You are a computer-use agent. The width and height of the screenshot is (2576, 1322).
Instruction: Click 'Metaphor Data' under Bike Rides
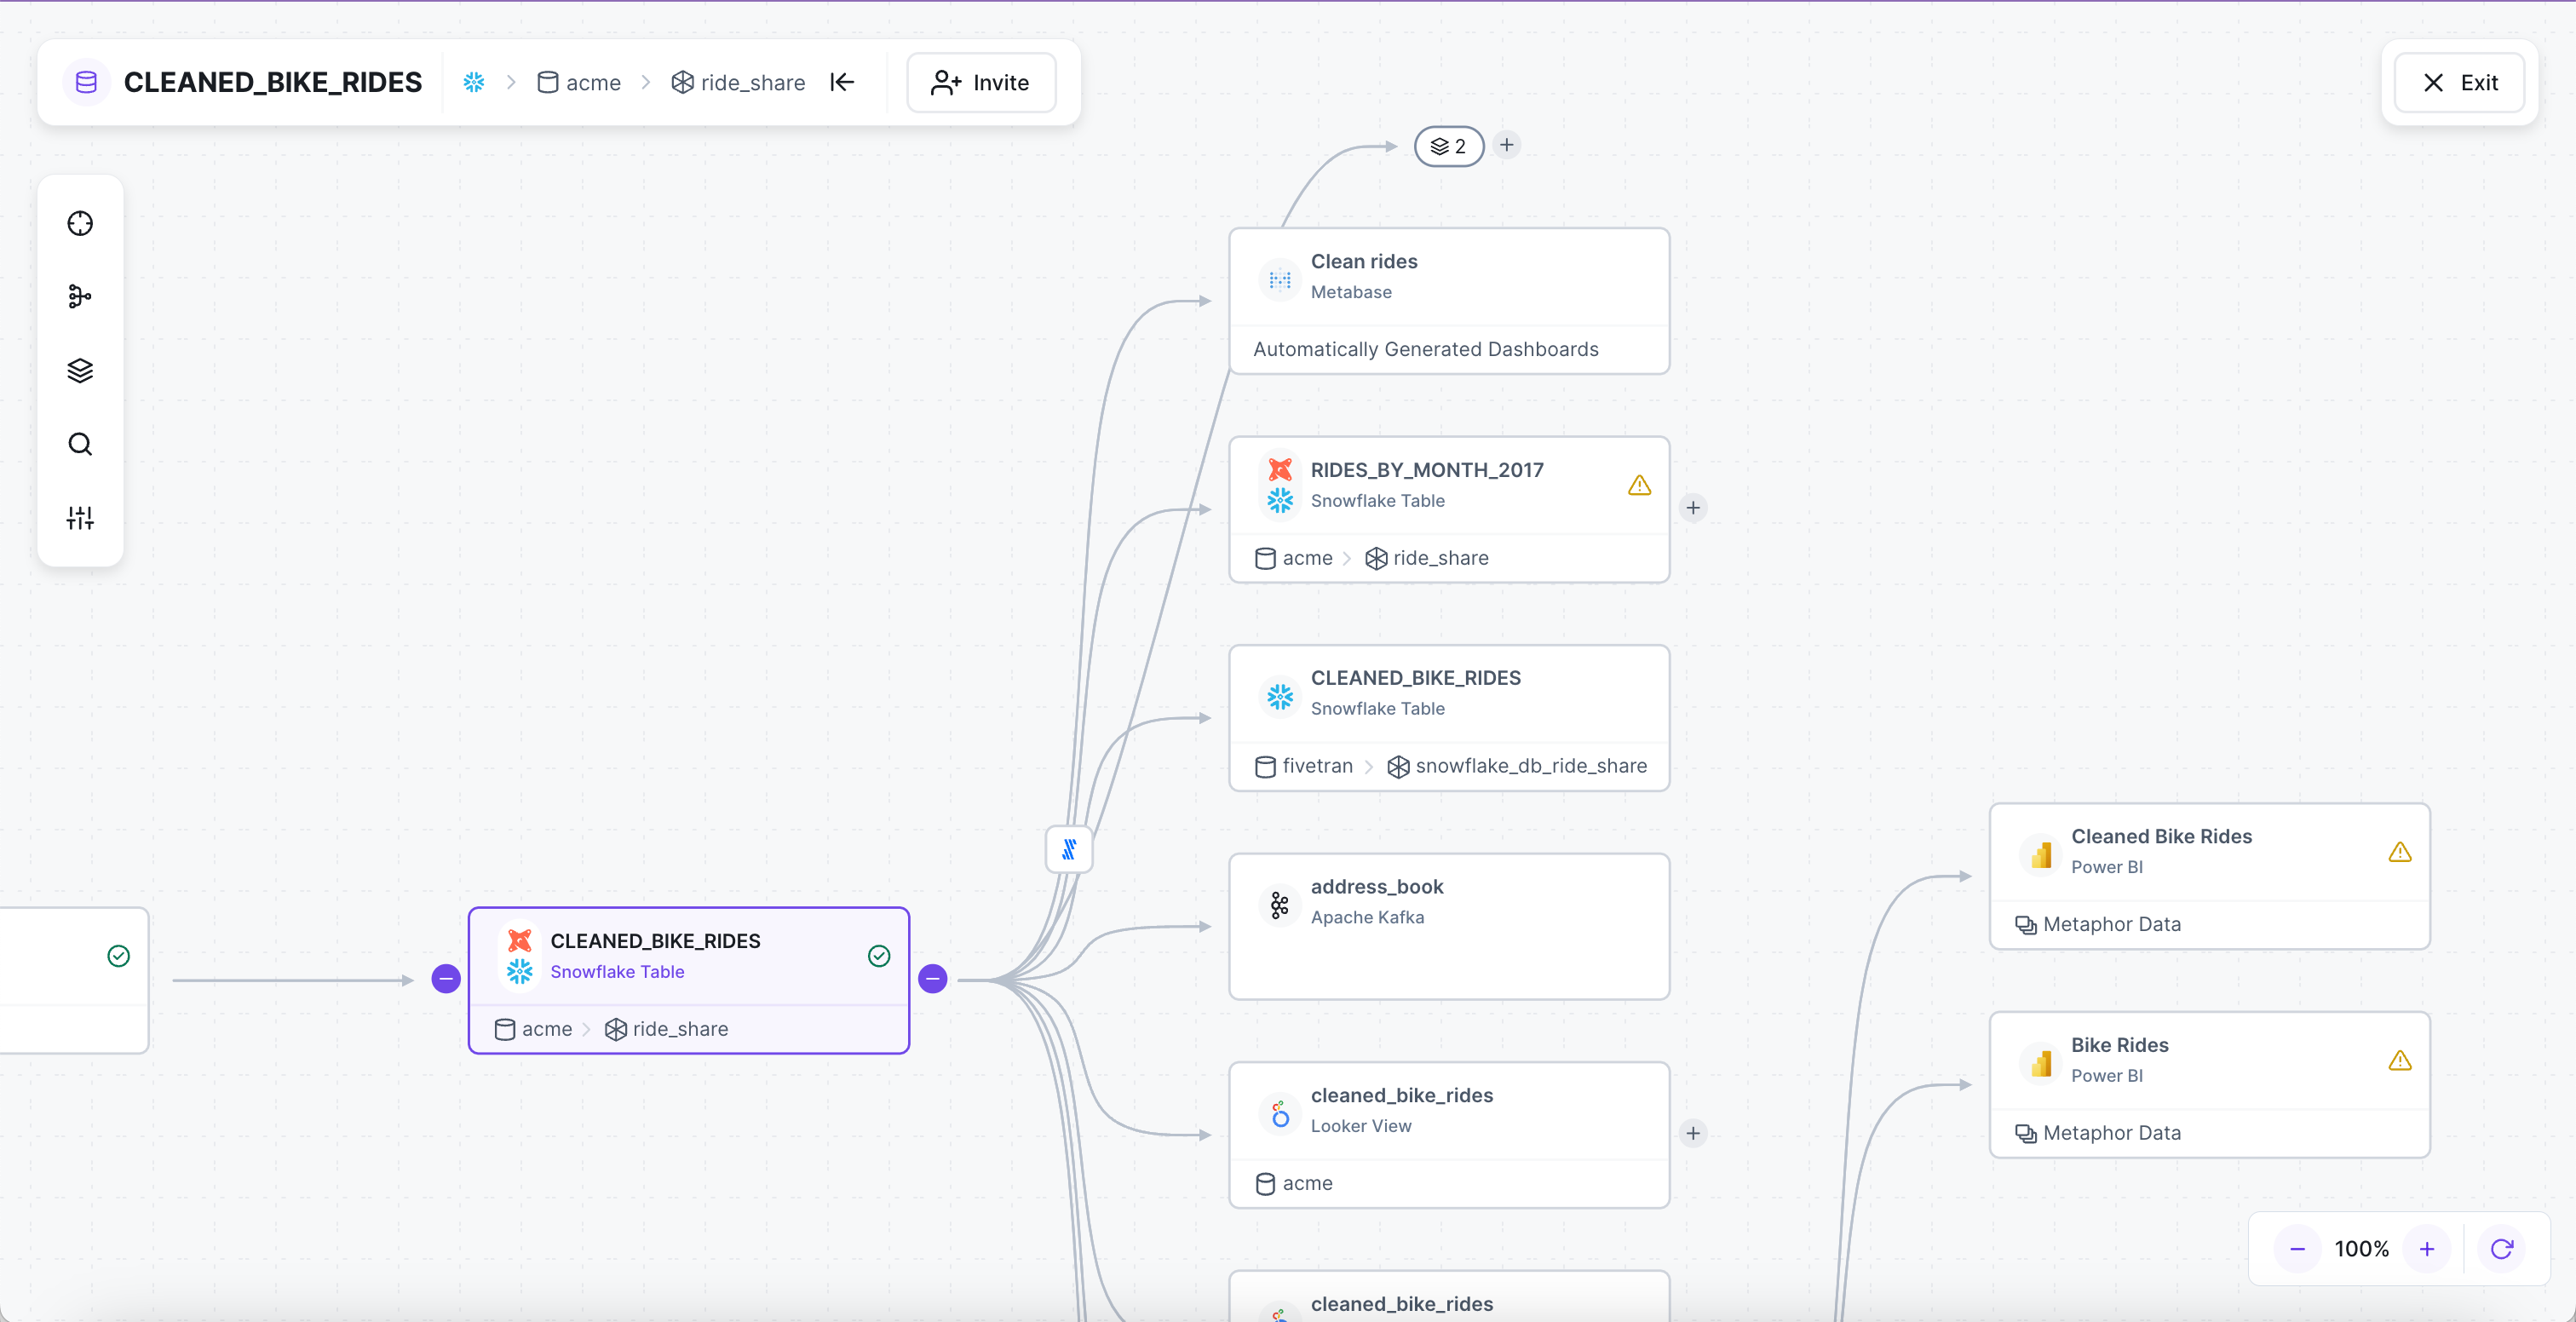tap(2112, 1133)
